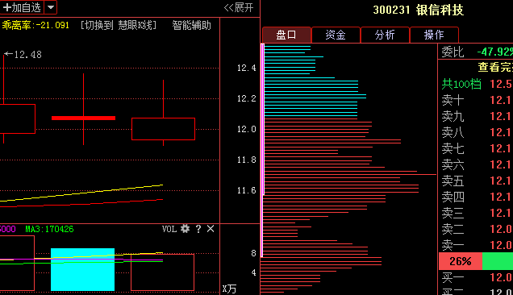This screenshot has width=513, height=295.
Task: Select the cyan volume bar
Action: 83,269
